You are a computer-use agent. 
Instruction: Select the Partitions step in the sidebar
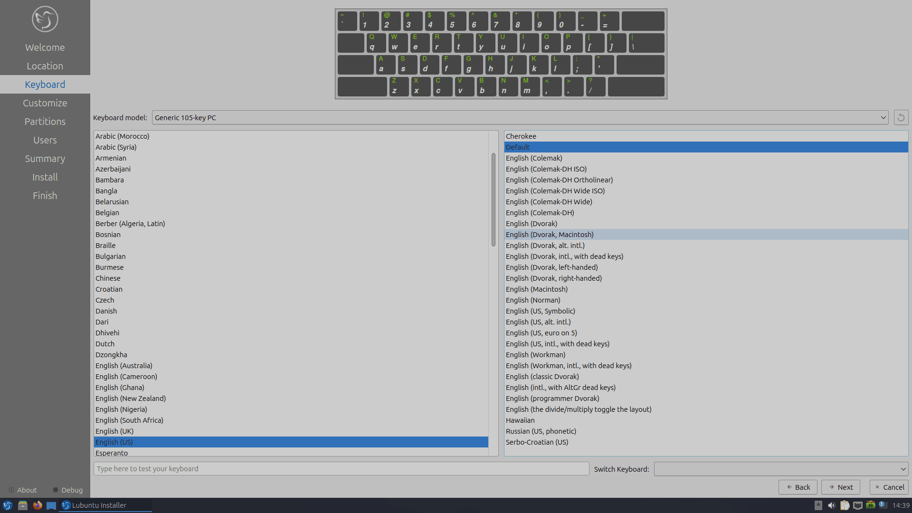tap(45, 122)
